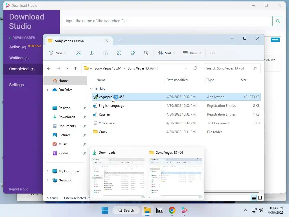Select the English language registry file
The height and width of the screenshot is (217, 289).
(176, 106)
